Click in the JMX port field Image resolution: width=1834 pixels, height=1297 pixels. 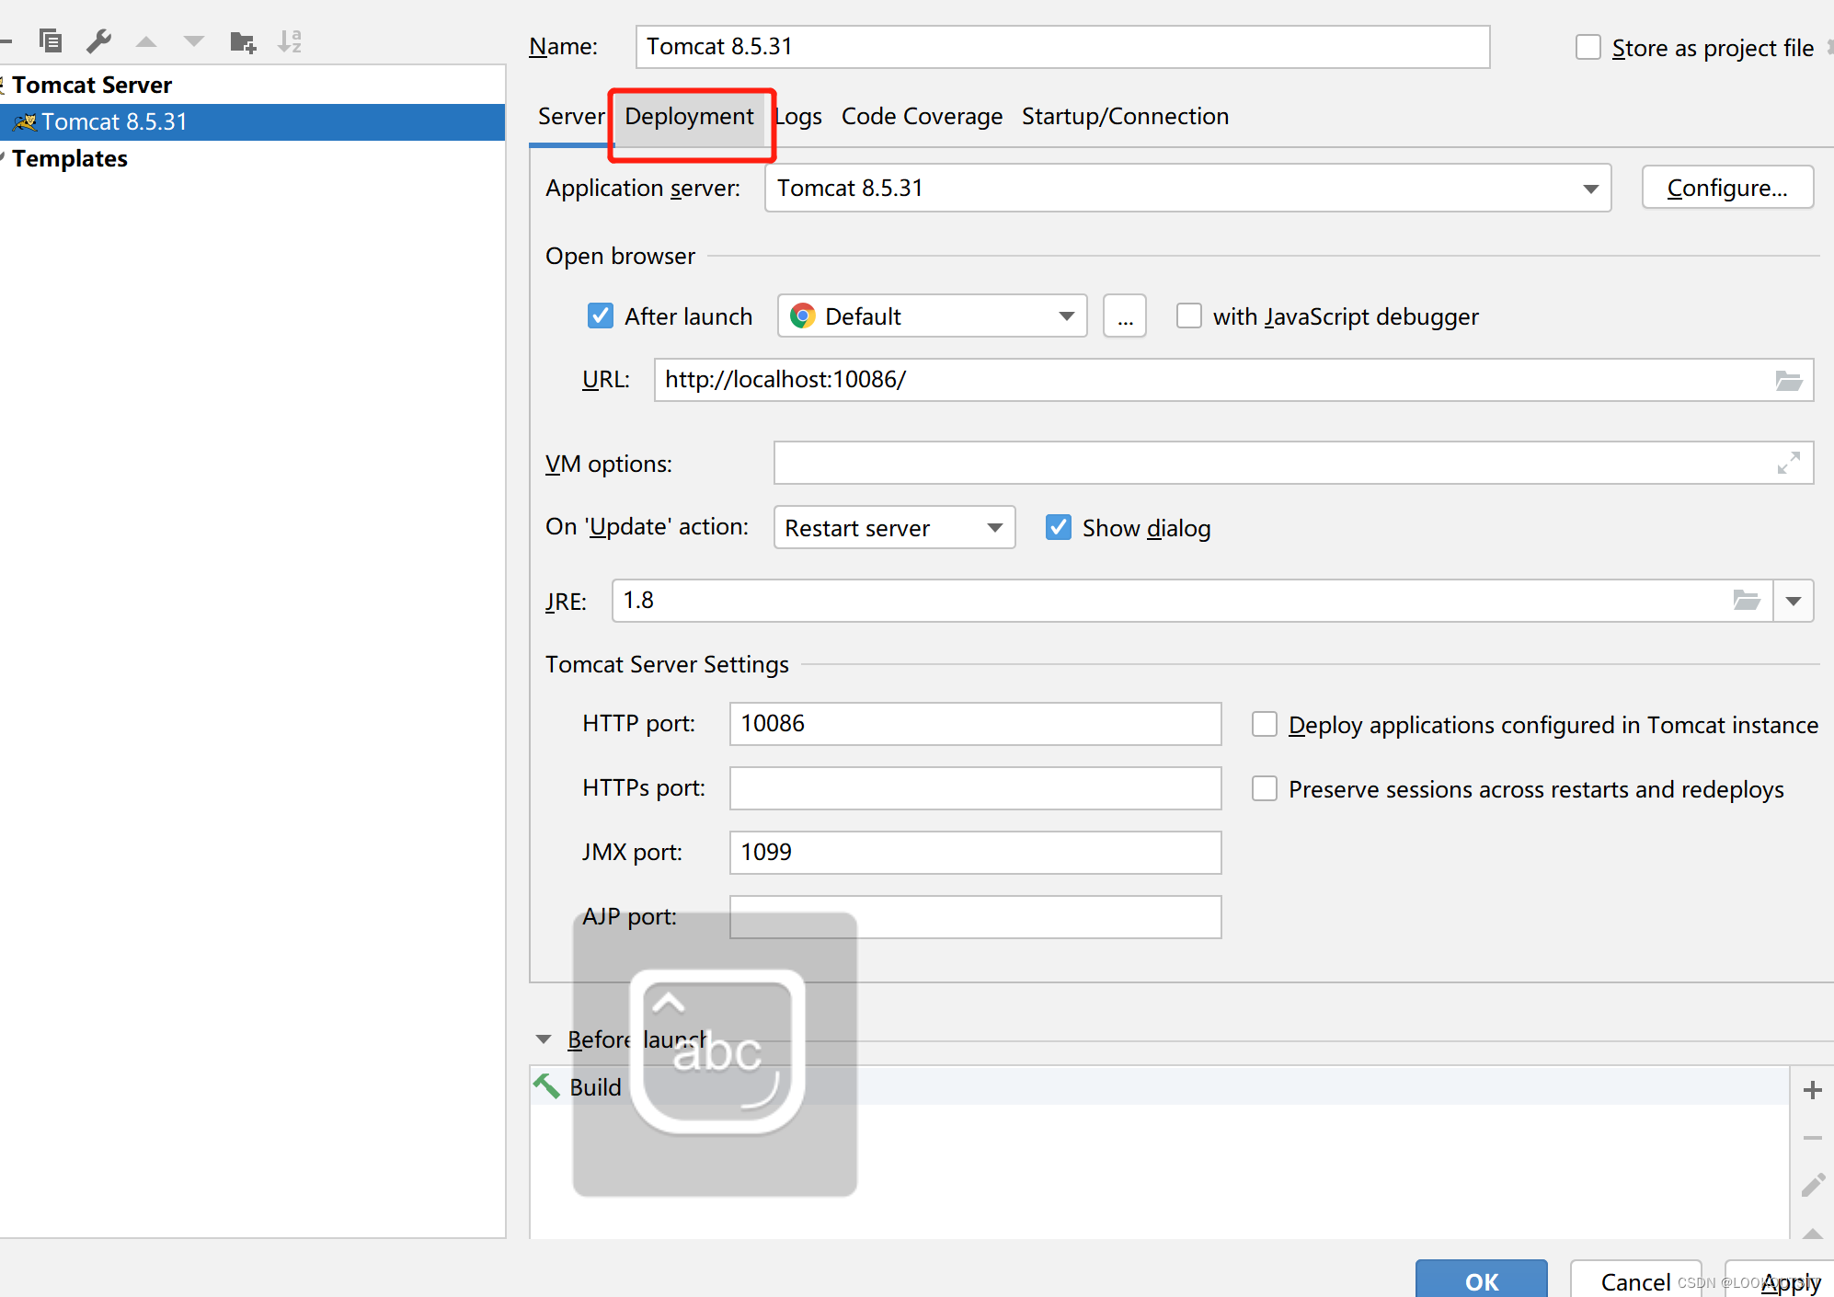[975, 853]
